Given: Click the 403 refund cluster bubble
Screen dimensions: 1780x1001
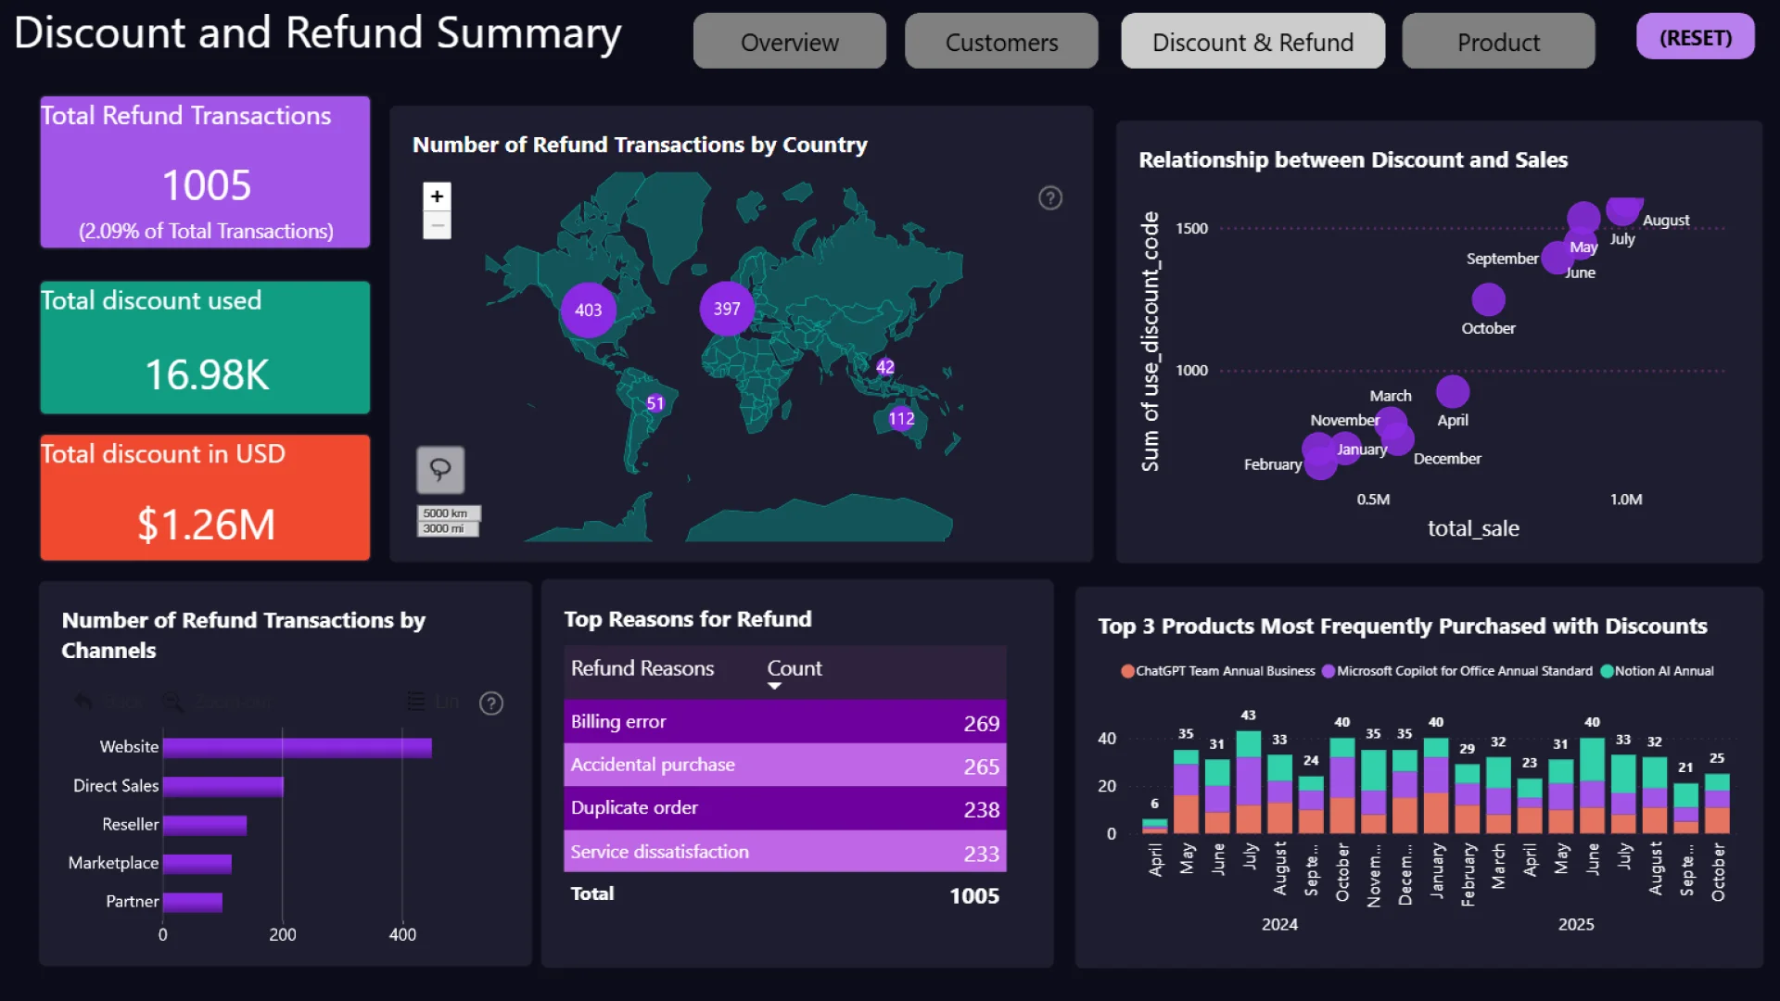Looking at the screenshot, I should coord(588,310).
